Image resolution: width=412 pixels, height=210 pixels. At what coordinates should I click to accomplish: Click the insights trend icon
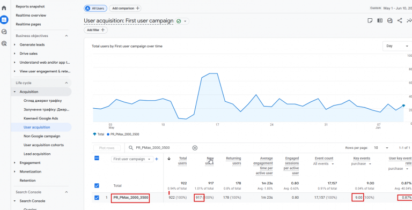[409, 21]
